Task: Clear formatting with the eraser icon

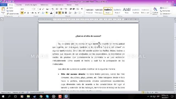Action: [53, 9]
